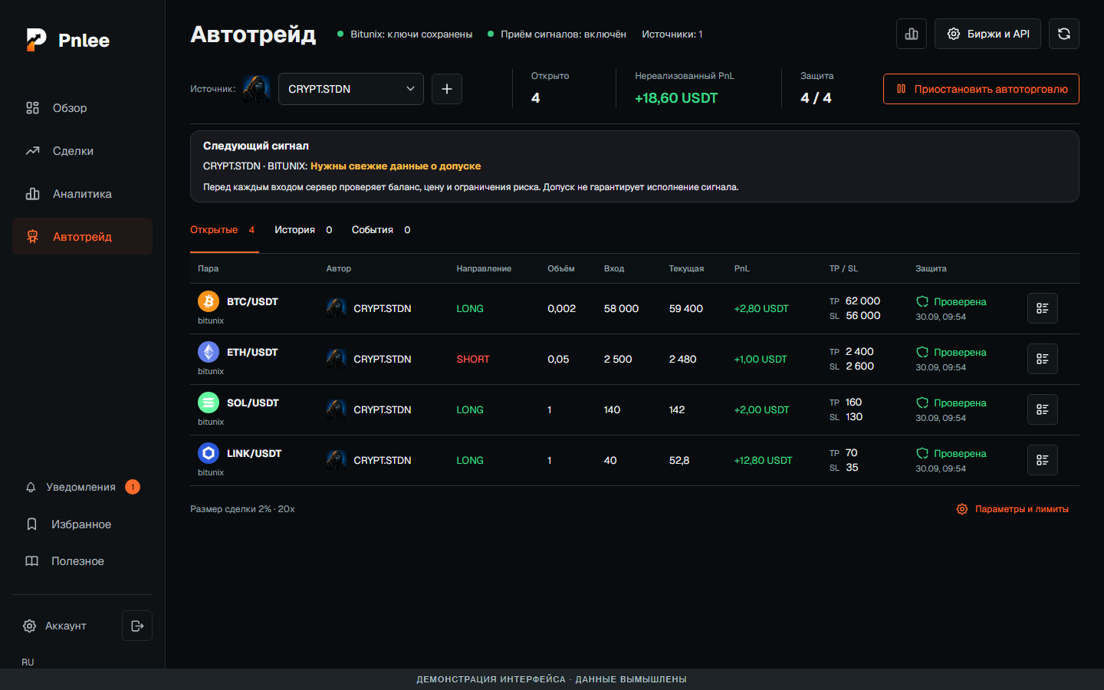This screenshot has height=690, width=1104.
Task: Open Аналитика in the sidebar
Action: [x=82, y=194]
